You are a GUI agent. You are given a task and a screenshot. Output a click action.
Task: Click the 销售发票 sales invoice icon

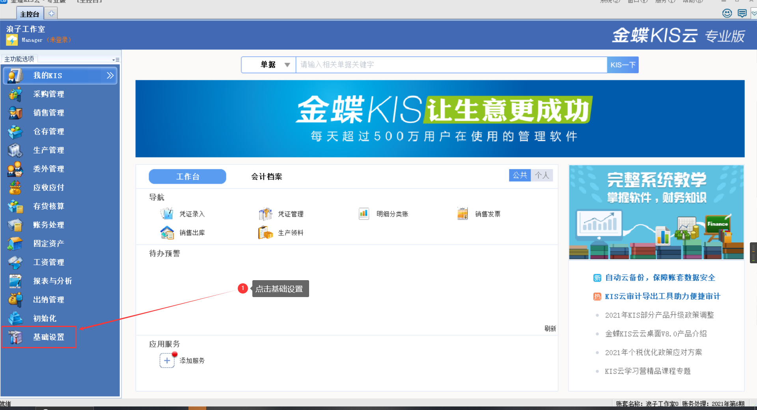[x=462, y=214]
